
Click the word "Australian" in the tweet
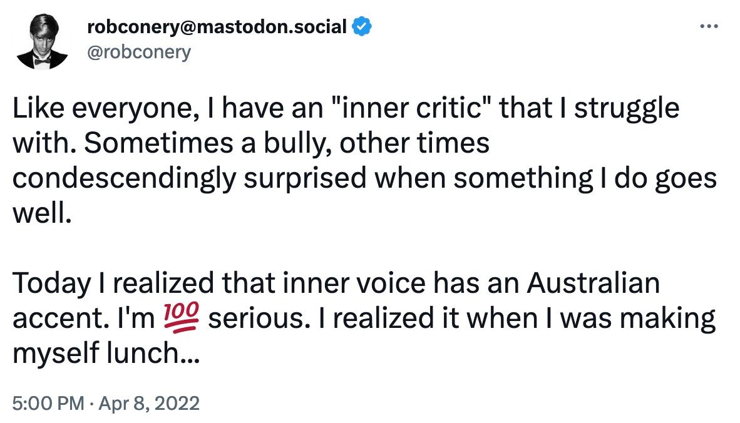(x=593, y=284)
